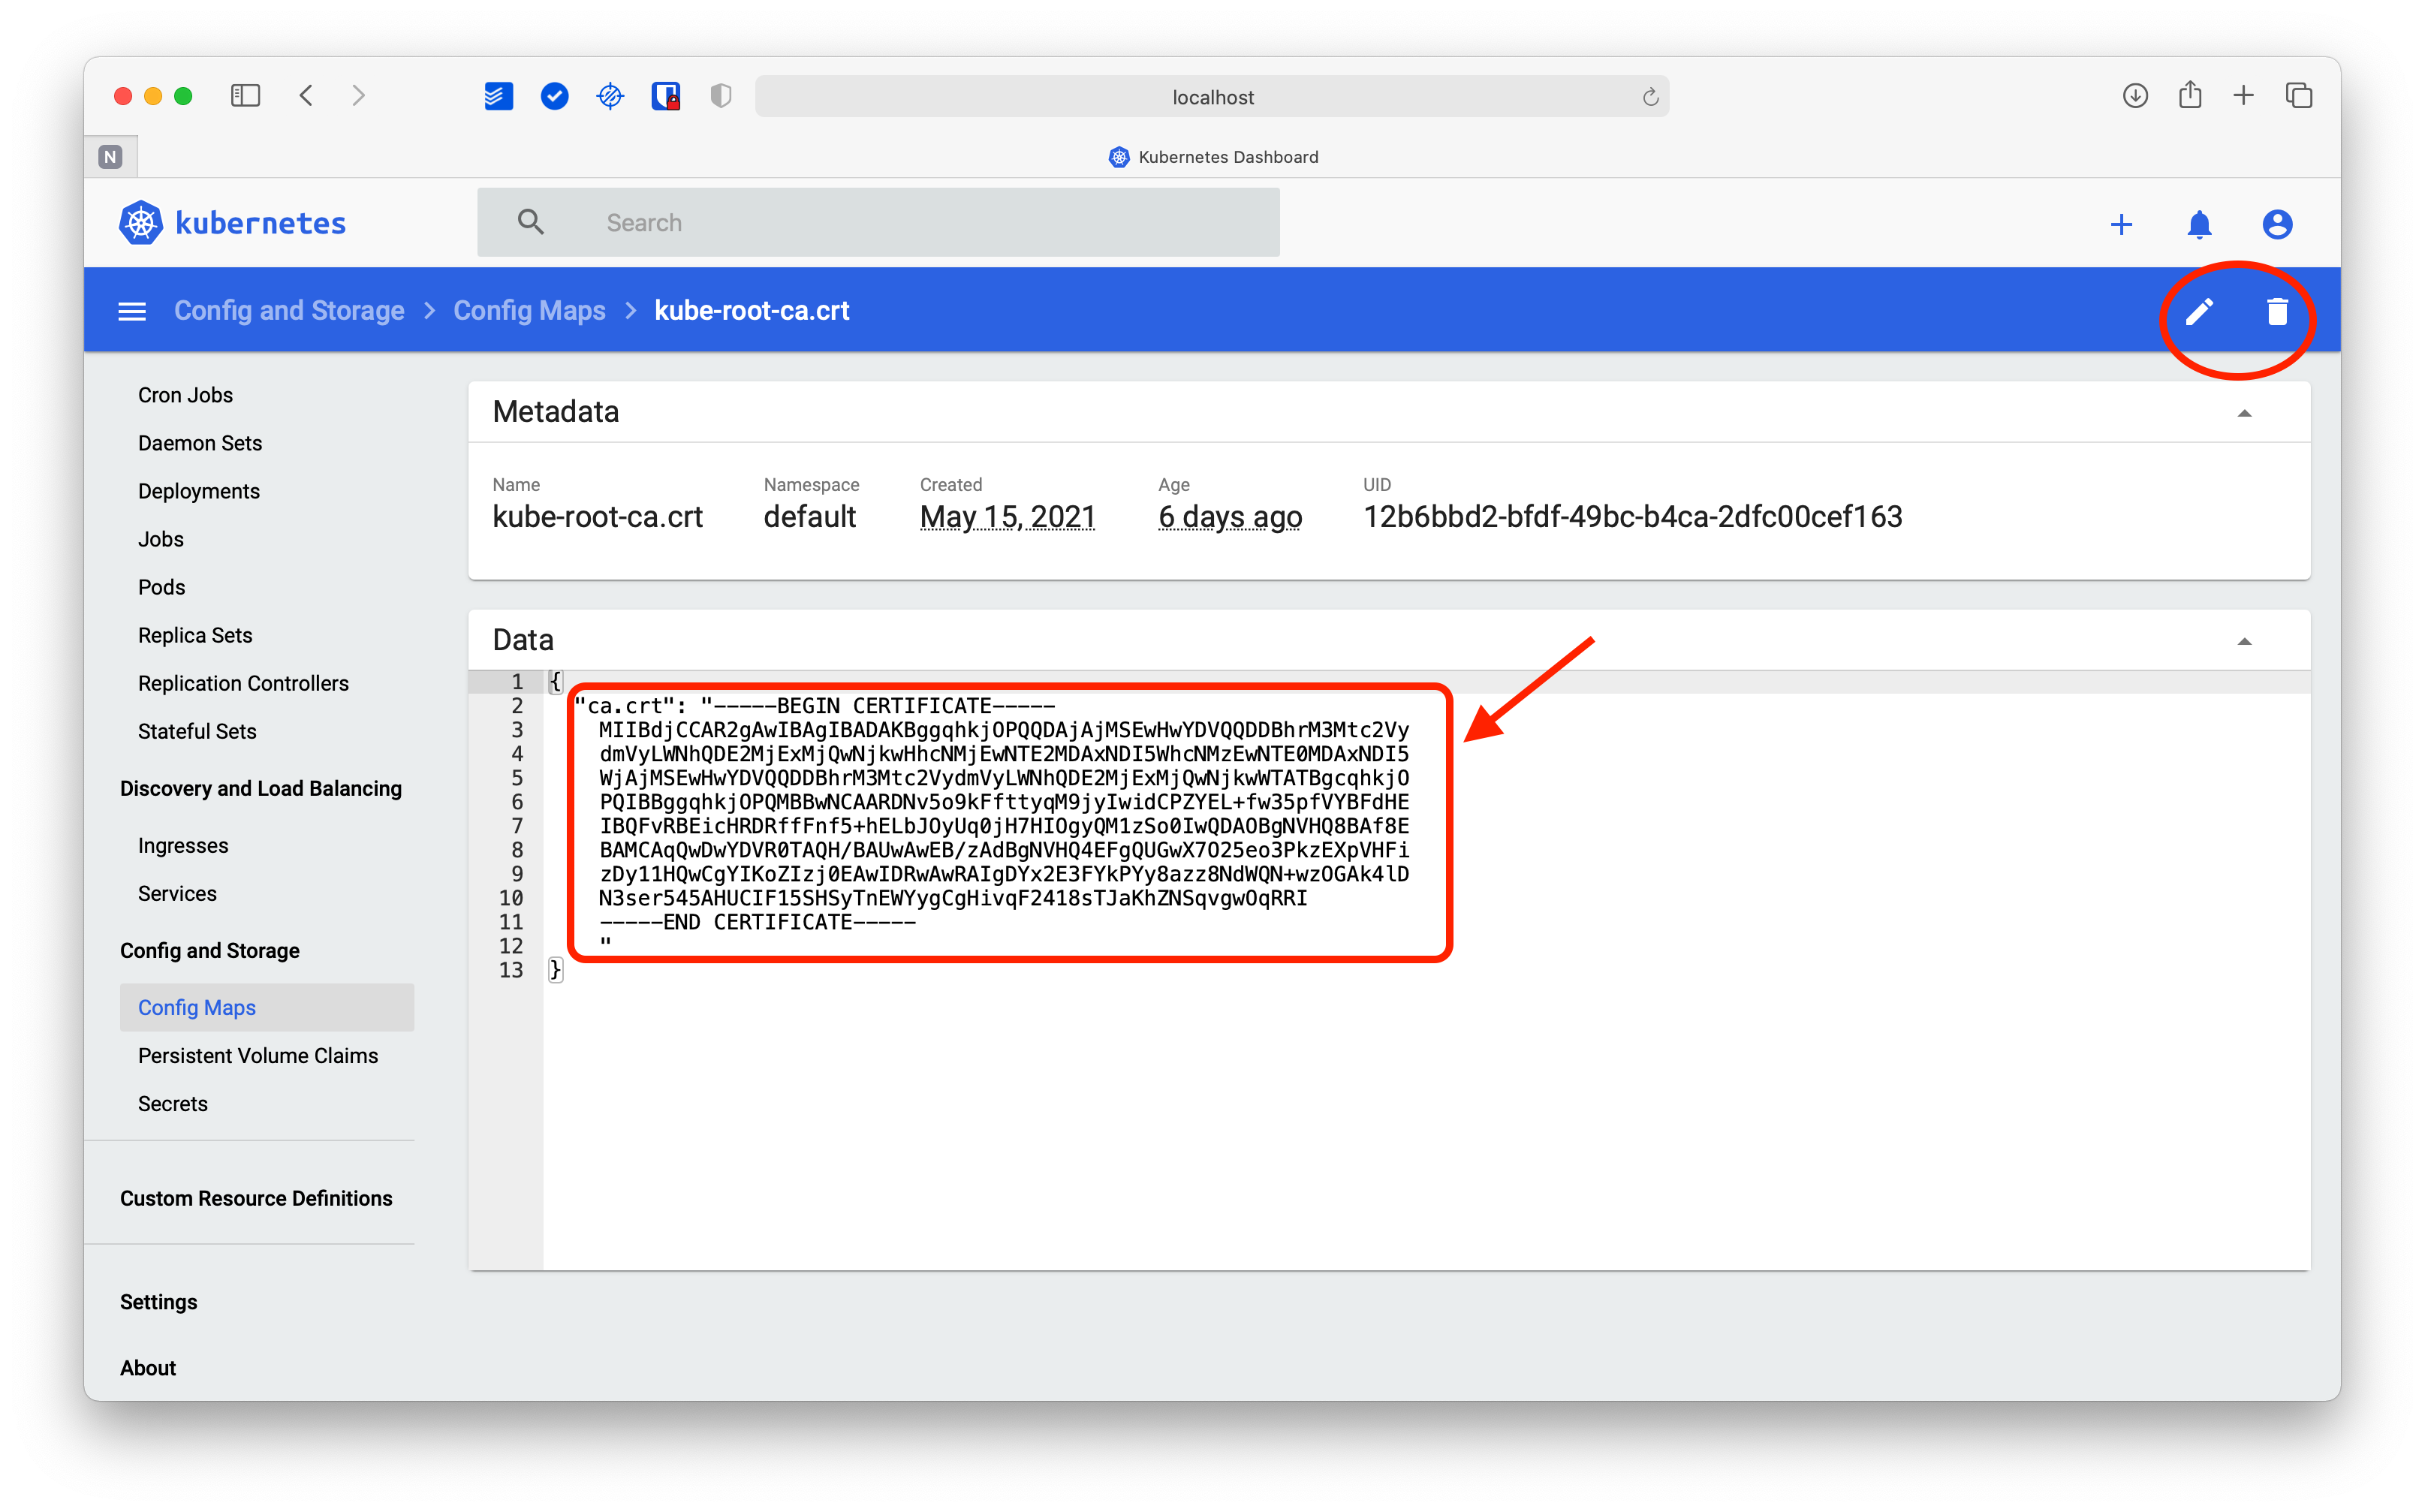Select the Kubernetes Dashboard tab
This screenshot has height=1512, width=2425.
pos(1213,157)
